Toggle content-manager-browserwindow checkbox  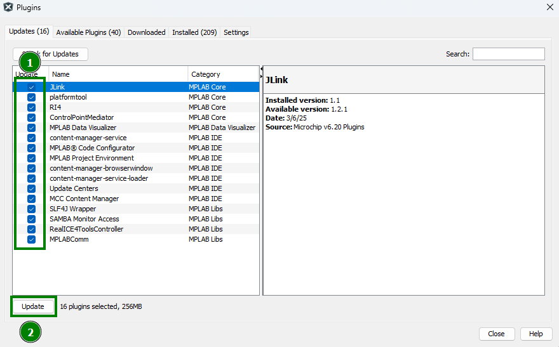click(31, 168)
